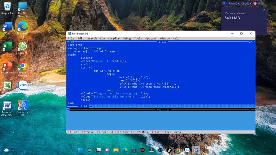This screenshot has height=155, width=276.
Task: Click the red round app icon on taskbar
Action: coord(143,150)
